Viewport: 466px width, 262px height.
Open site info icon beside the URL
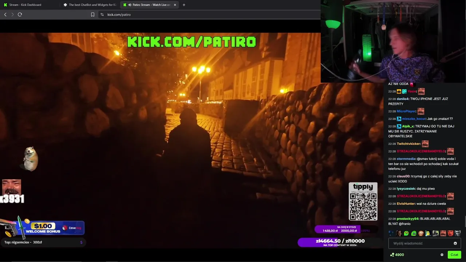click(102, 15)
